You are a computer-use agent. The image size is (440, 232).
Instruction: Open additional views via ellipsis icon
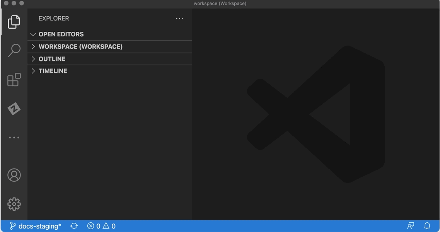pos(14,137)
